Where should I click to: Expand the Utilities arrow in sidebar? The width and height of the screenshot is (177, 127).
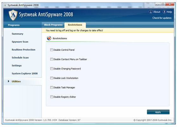click(x=9, y=81)
